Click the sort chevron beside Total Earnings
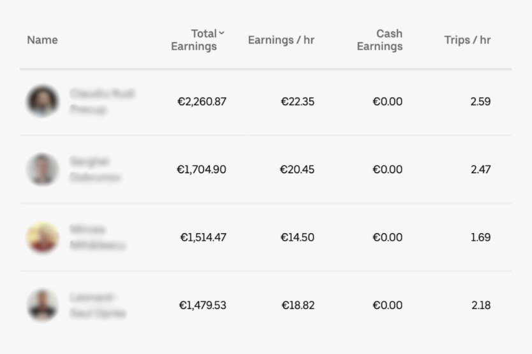This screenshot has height=354, width=532. click(221, 33)
